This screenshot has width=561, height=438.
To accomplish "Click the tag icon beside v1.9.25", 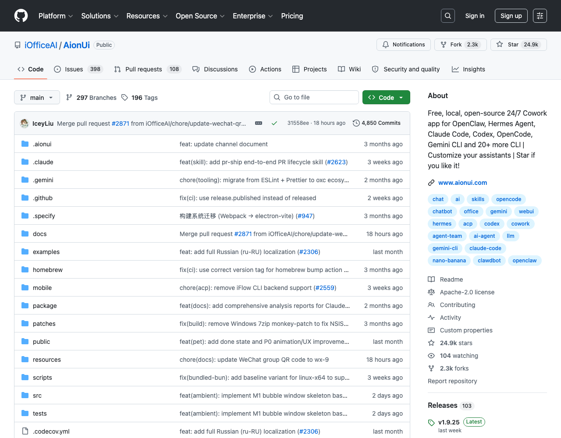I will 431,423.
